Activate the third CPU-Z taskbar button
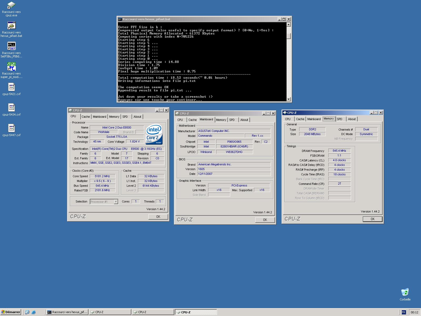This screenshot has width=421, height=316. [196, 312]
